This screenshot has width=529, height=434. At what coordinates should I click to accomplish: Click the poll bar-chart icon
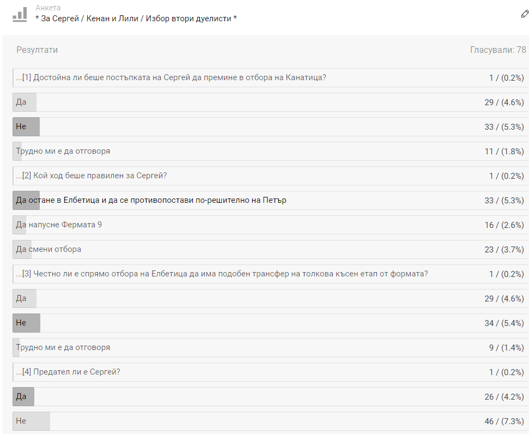tap(20, 14)
